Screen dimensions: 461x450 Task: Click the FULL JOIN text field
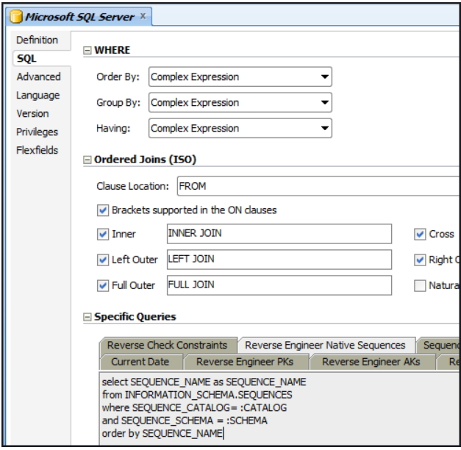[279, 285]
